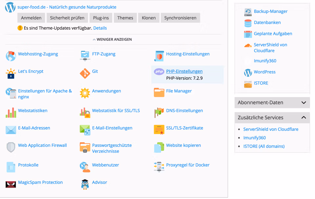Collapse the Zusätzliche Services panel

[272, 118]
